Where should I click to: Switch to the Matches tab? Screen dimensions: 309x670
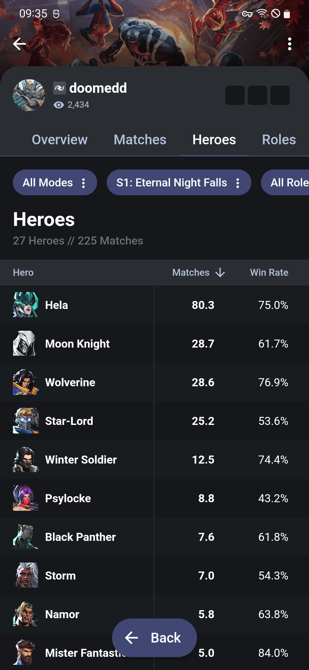click(140, 139)
